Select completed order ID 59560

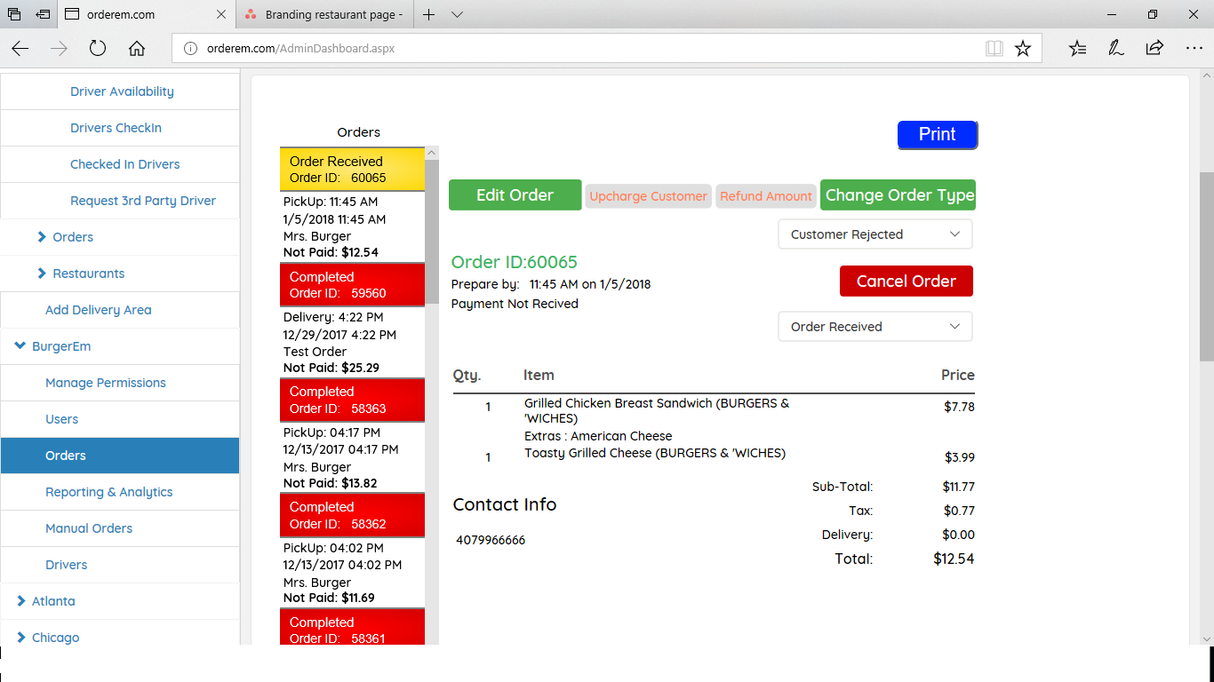[352, 285]
